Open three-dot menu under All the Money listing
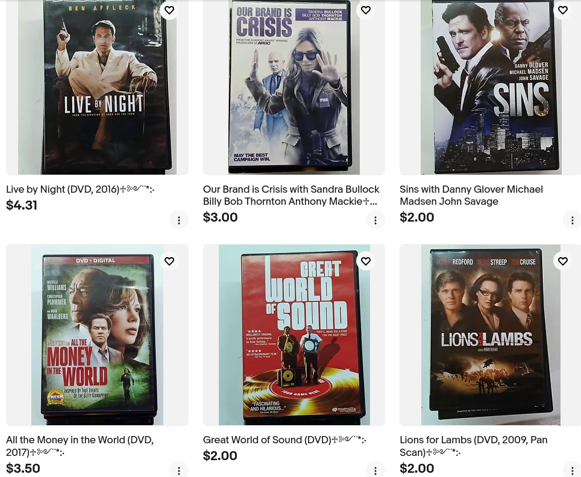Image resolution: width=581 pixels, height=477 pixels. pyautogui.click(x=179, y=470)
